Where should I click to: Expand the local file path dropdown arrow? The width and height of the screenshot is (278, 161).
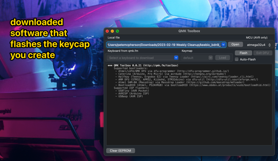point(223,45)
